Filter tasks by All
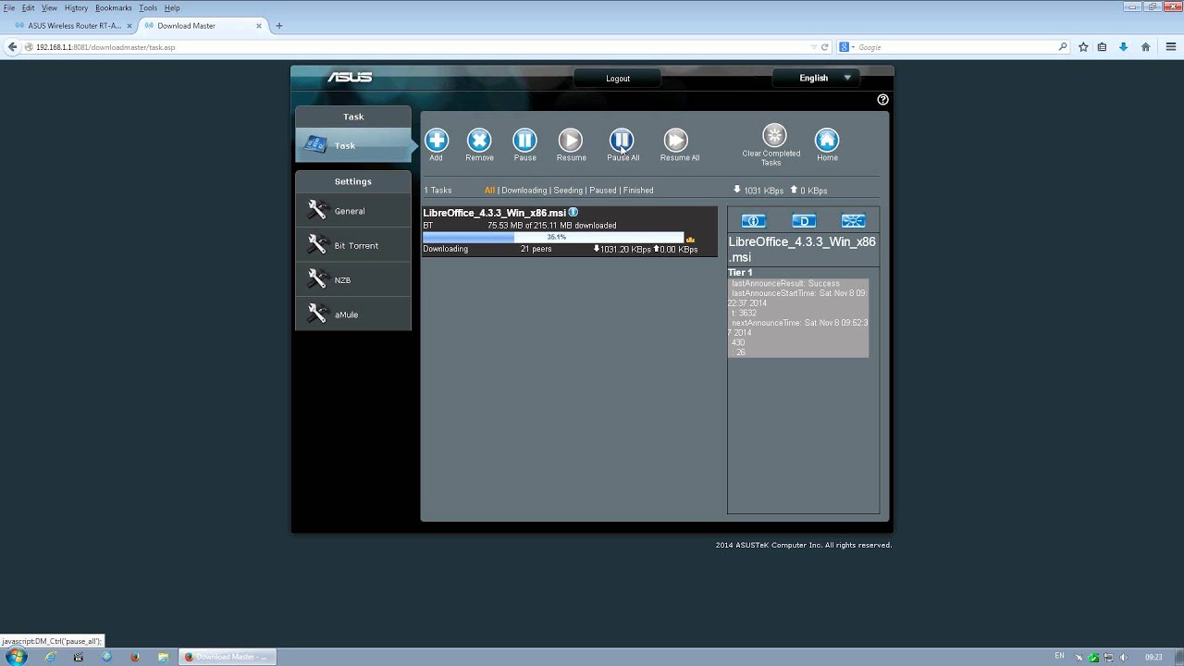This screenshot has width=1184, height=666. pos(489,191)
